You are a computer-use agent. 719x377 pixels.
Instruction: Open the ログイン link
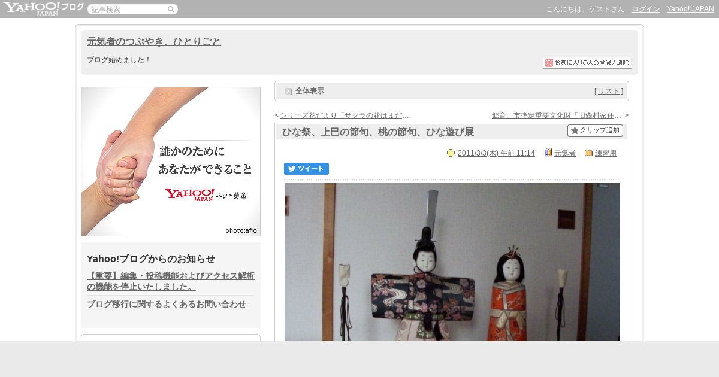tap(646, 9)
